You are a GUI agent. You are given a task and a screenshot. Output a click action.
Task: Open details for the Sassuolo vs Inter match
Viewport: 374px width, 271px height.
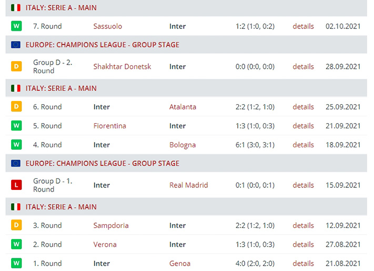[303, 26]
